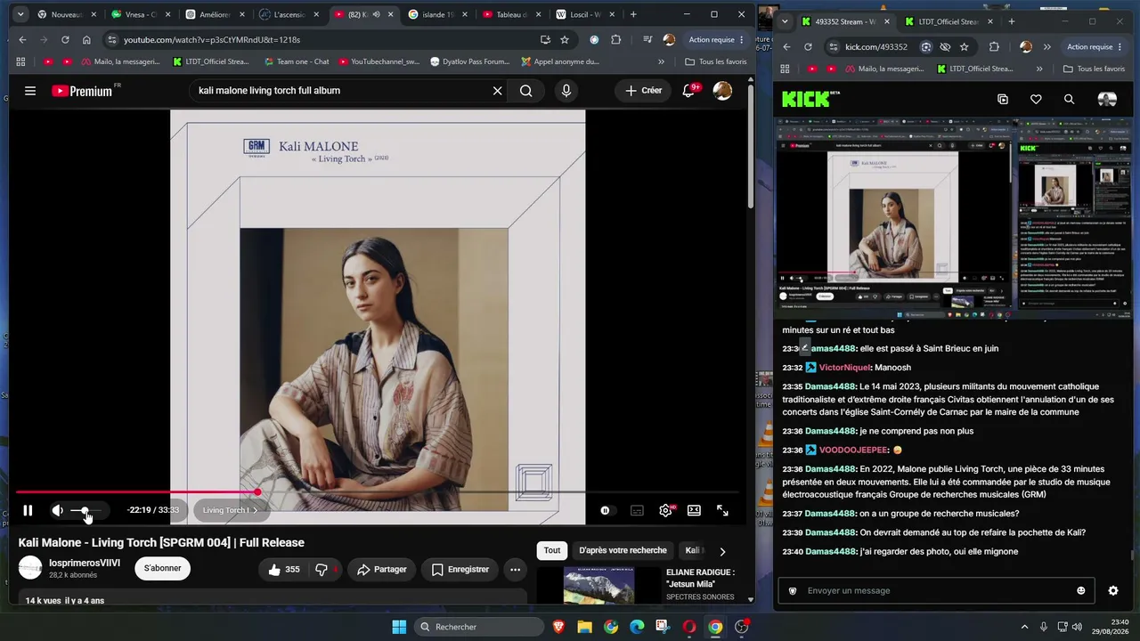Open the Windows Start menu
The height and width of the screenshot is (641, 1140).
tap(399, 627)
